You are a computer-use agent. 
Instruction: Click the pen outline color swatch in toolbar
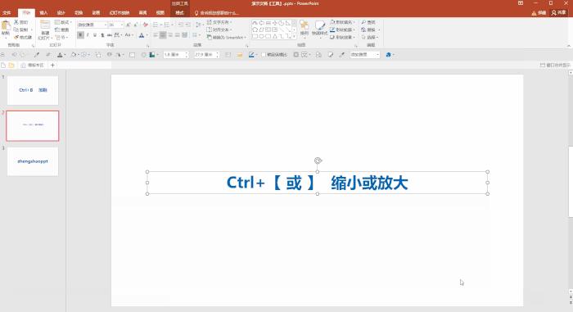pos(251,55)
